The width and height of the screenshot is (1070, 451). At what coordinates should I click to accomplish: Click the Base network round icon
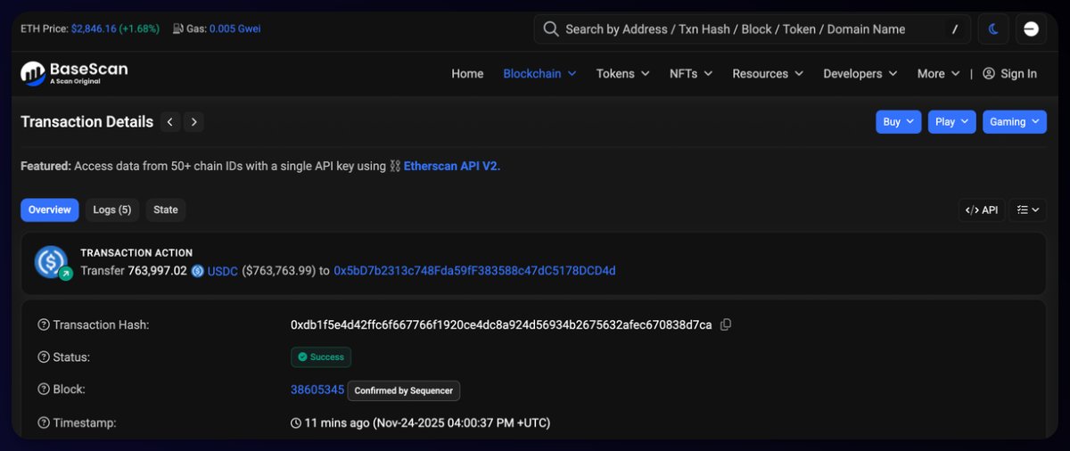(x=1031, y=29)
